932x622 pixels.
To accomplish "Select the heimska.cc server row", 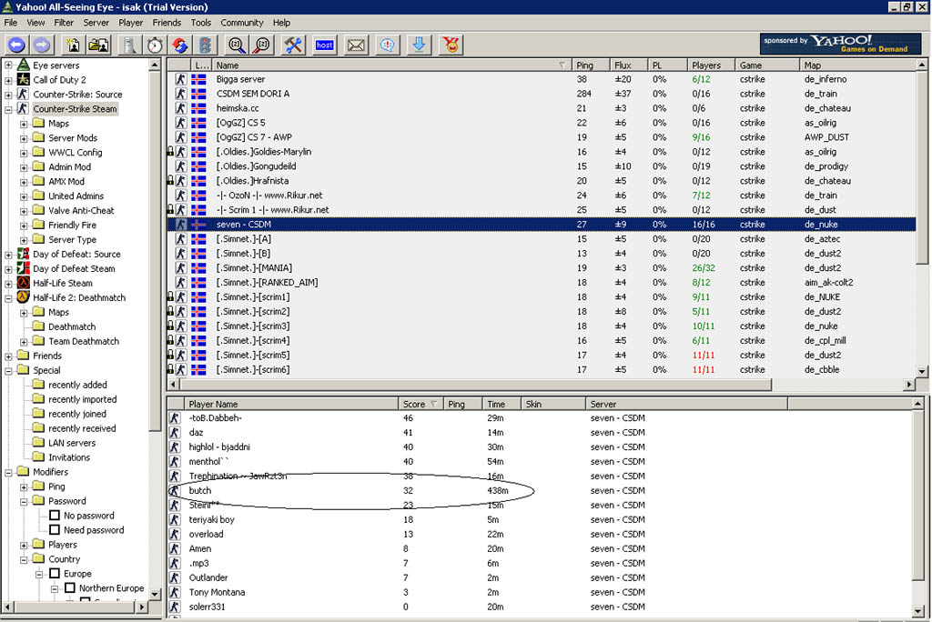I will coord(542,108).
